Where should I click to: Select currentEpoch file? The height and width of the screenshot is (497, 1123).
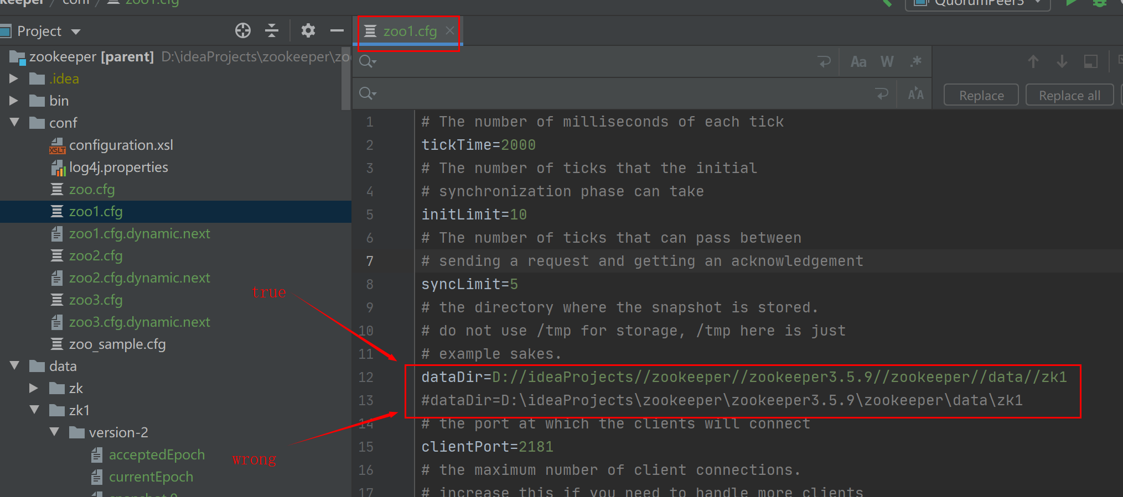tap(151, 477)
